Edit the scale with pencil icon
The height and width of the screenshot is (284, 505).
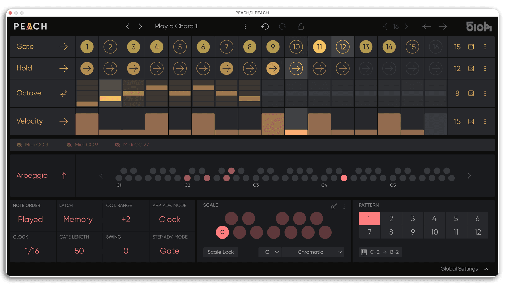coord(334,206)
